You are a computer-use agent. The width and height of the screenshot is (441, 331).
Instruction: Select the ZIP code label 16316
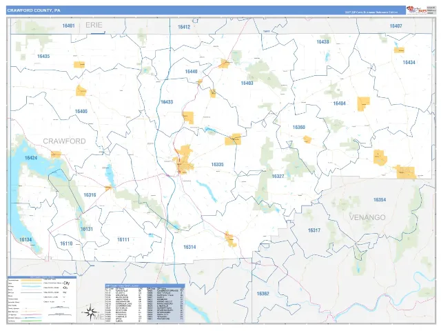(x=90, y=194)
